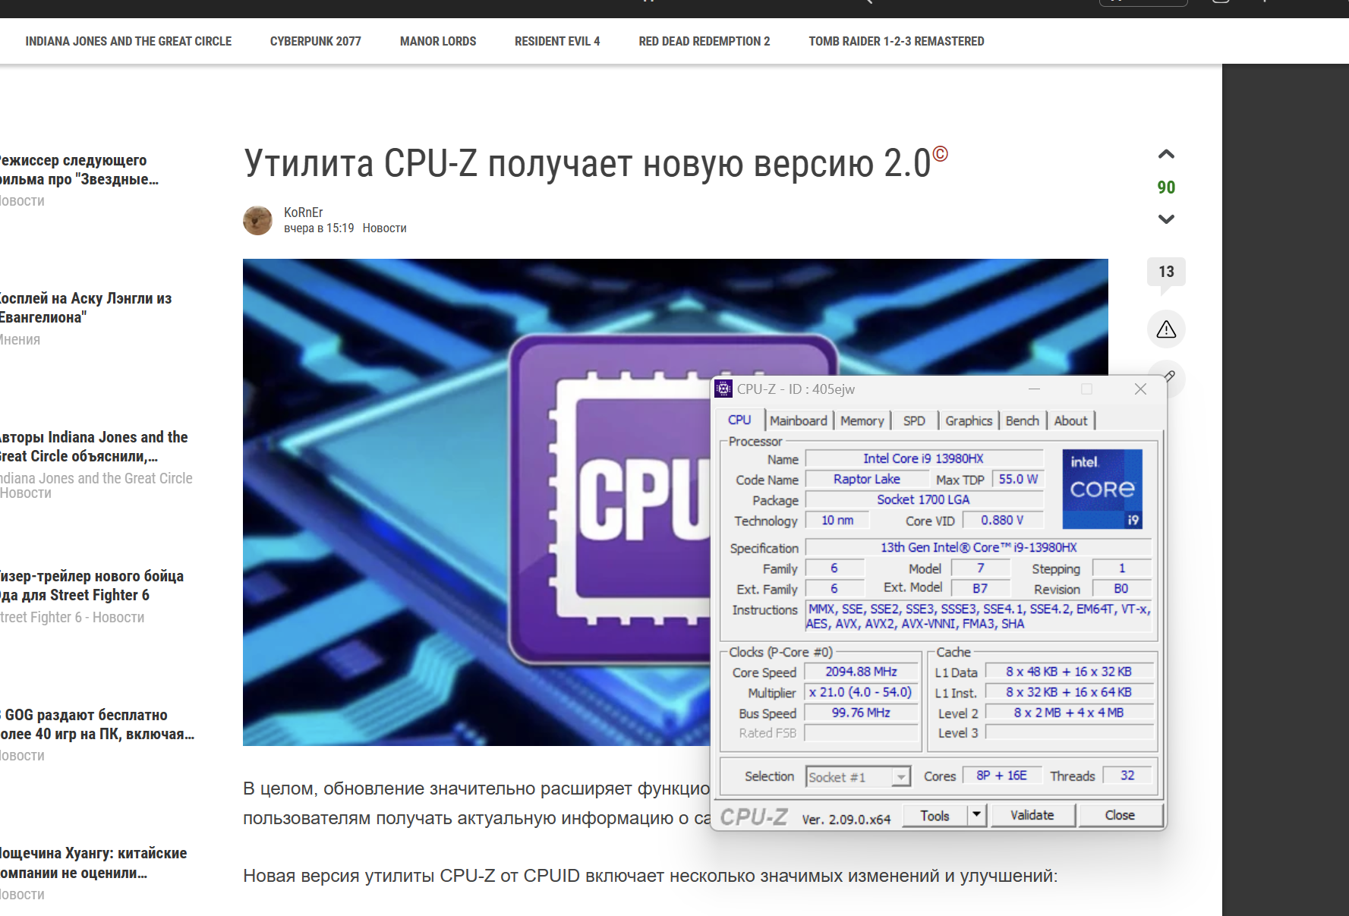Expand the Socket #1 selection dropdown
The height and width of the screenshot is (916, 1349).
(900, 776)
